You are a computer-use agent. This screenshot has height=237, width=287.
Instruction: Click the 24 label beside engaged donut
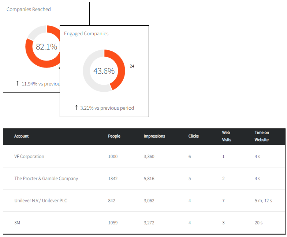click(x=132, y=66)
